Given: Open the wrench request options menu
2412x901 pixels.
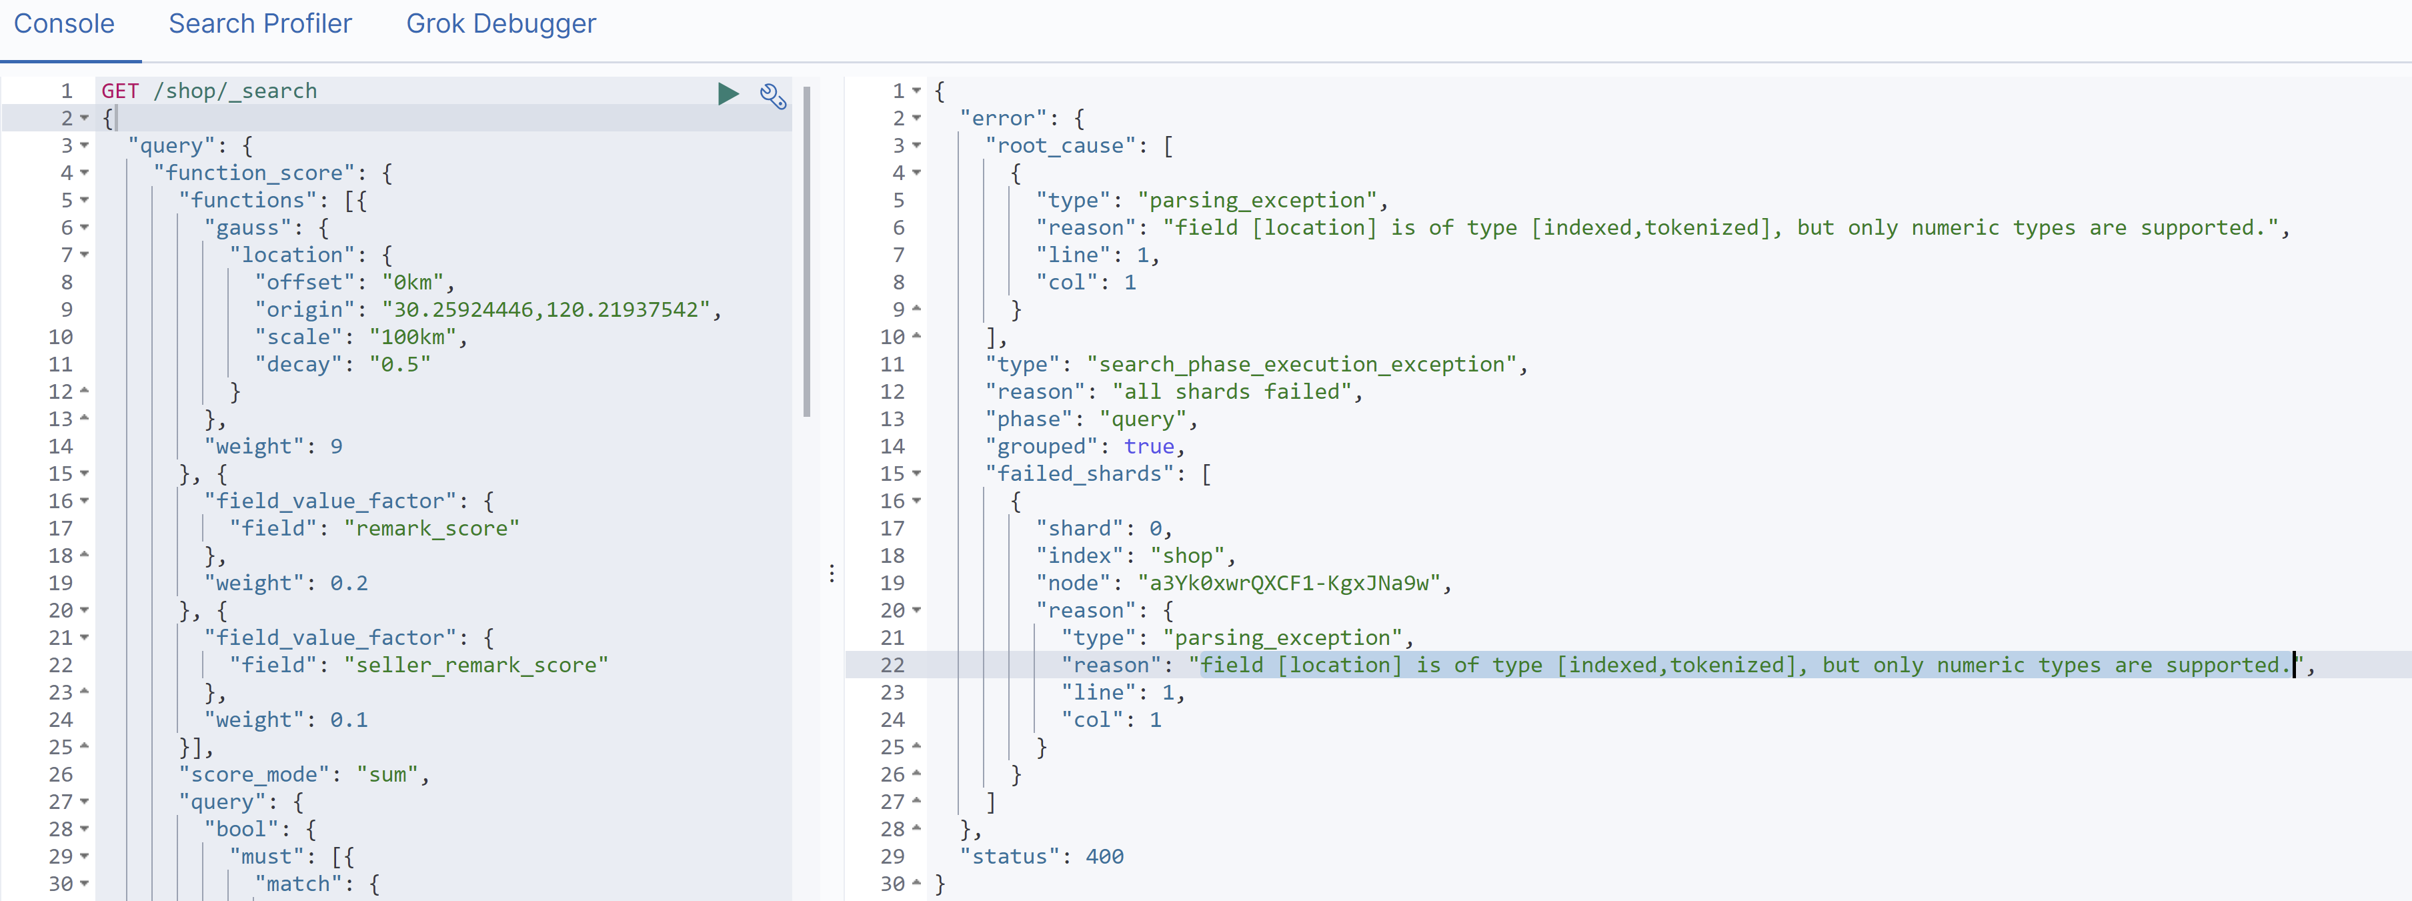Looking at the screenshot, I should 772,95.
